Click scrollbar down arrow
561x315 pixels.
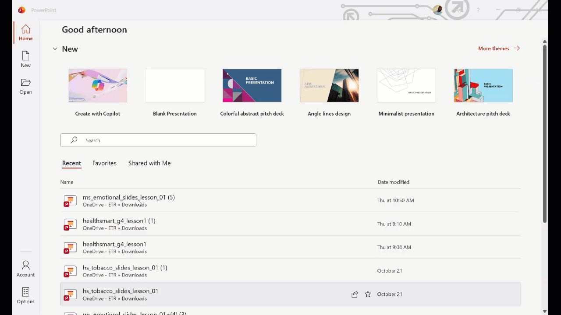[x=545, y=311]
